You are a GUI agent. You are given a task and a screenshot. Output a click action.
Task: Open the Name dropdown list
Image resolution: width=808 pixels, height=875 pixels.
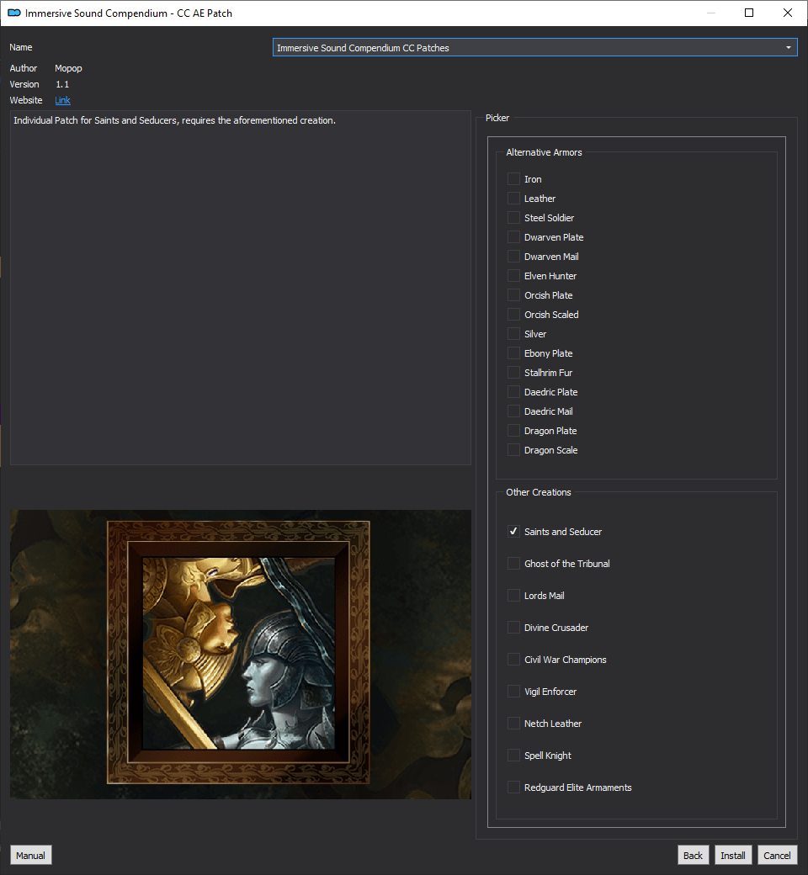535,47
